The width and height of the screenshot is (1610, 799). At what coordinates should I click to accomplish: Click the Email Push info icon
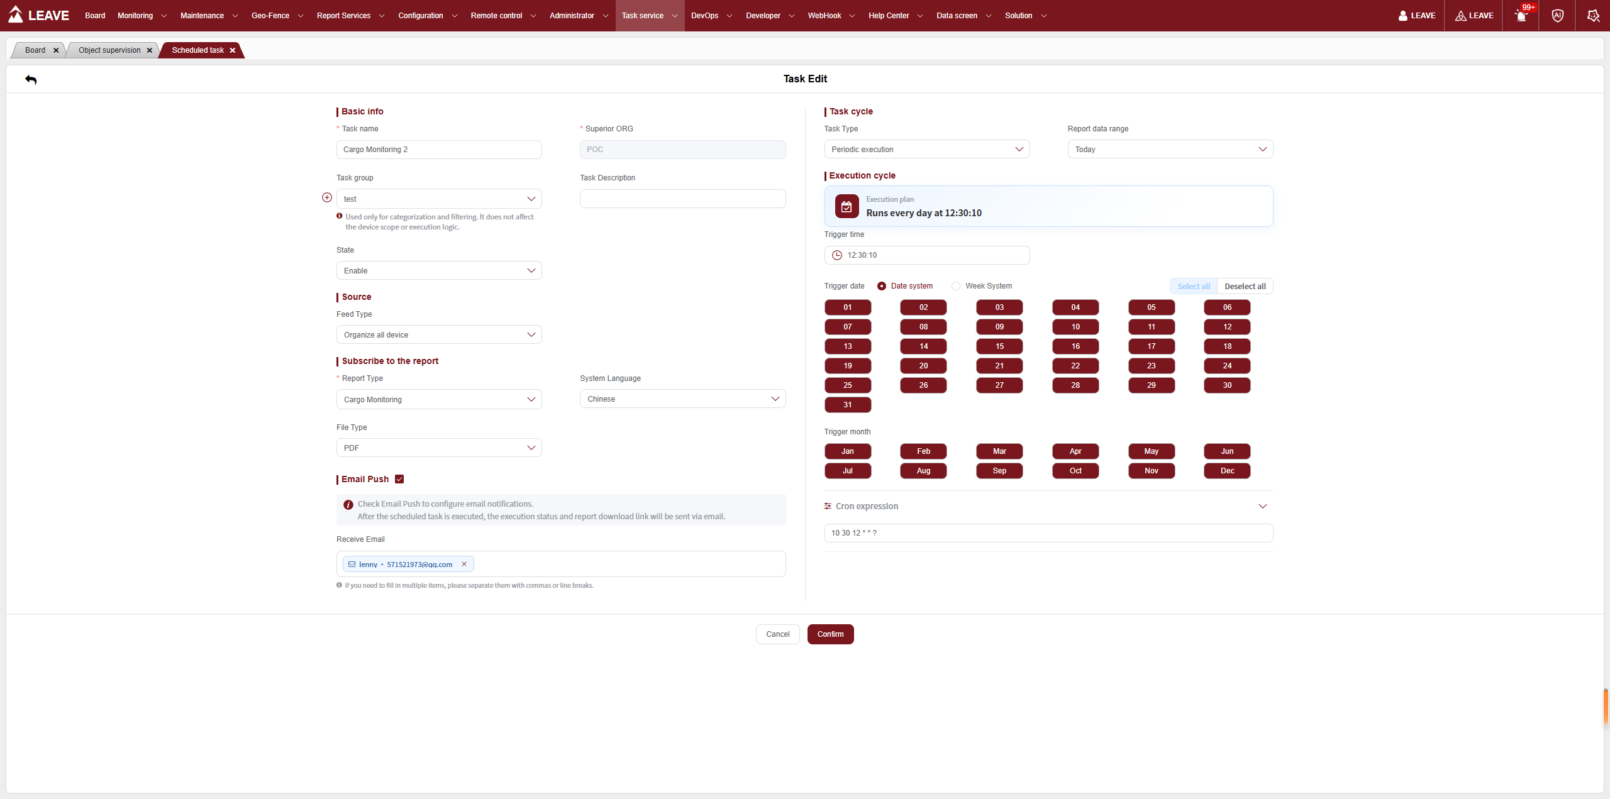pyautogui.click(x=348, y=504)
